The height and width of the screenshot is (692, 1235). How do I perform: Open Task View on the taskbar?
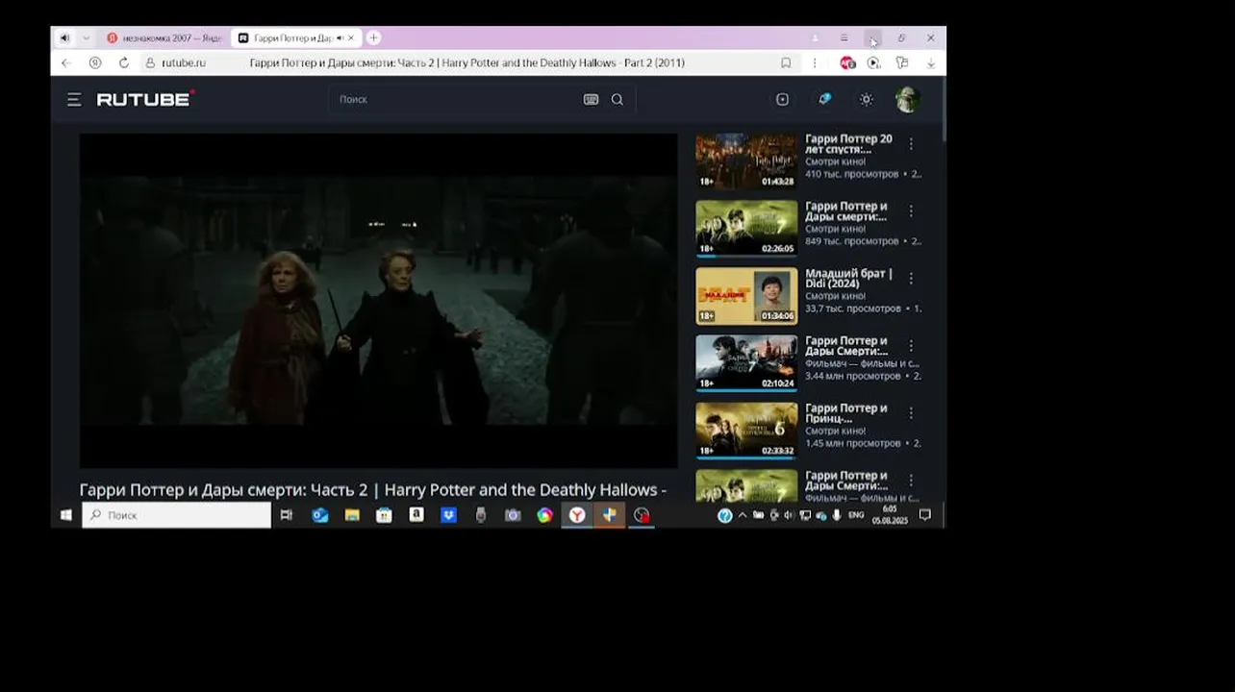[286, 515]
